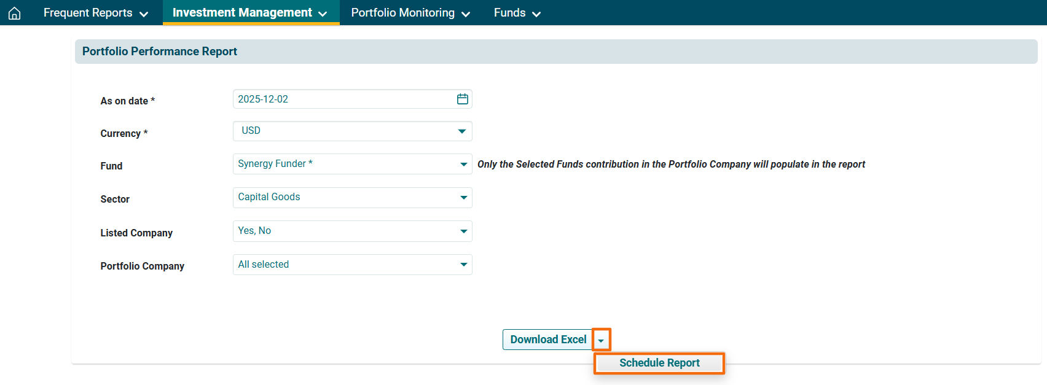Image resolution: width=1047 pixels, height=385 pixels.
Task: Open the Currency dropdown showing USD
Action: coord(352,131)
